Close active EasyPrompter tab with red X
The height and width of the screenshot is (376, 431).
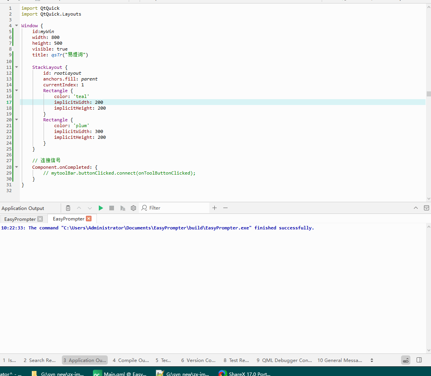click(x=89, y=219)
